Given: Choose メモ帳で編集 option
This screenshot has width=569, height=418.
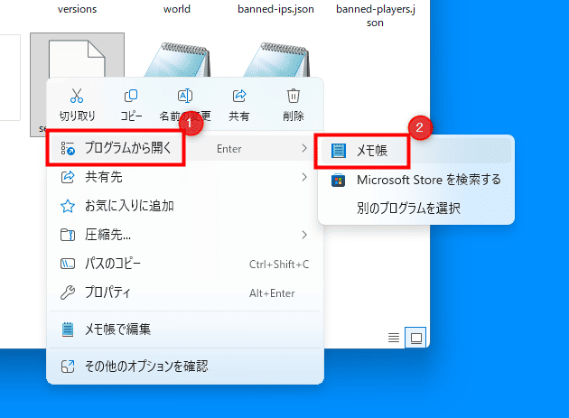Looking at the screenshot, I should pyautogui.click(x=117, y=330).
